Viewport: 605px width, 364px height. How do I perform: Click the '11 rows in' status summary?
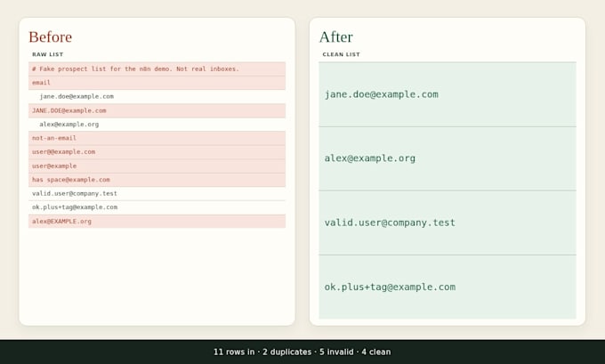(302, 352)
